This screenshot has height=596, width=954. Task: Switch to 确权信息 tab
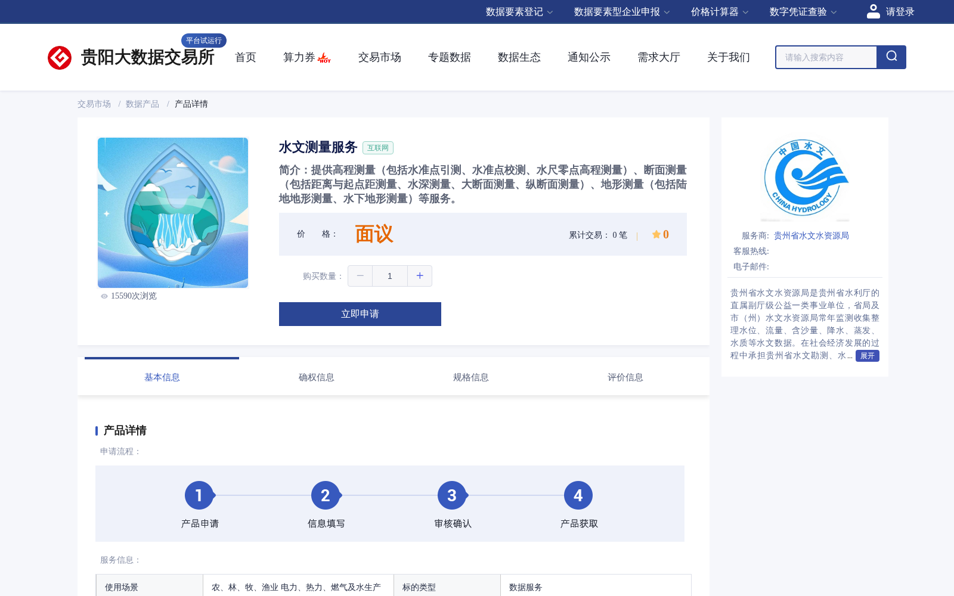[317, 377]
